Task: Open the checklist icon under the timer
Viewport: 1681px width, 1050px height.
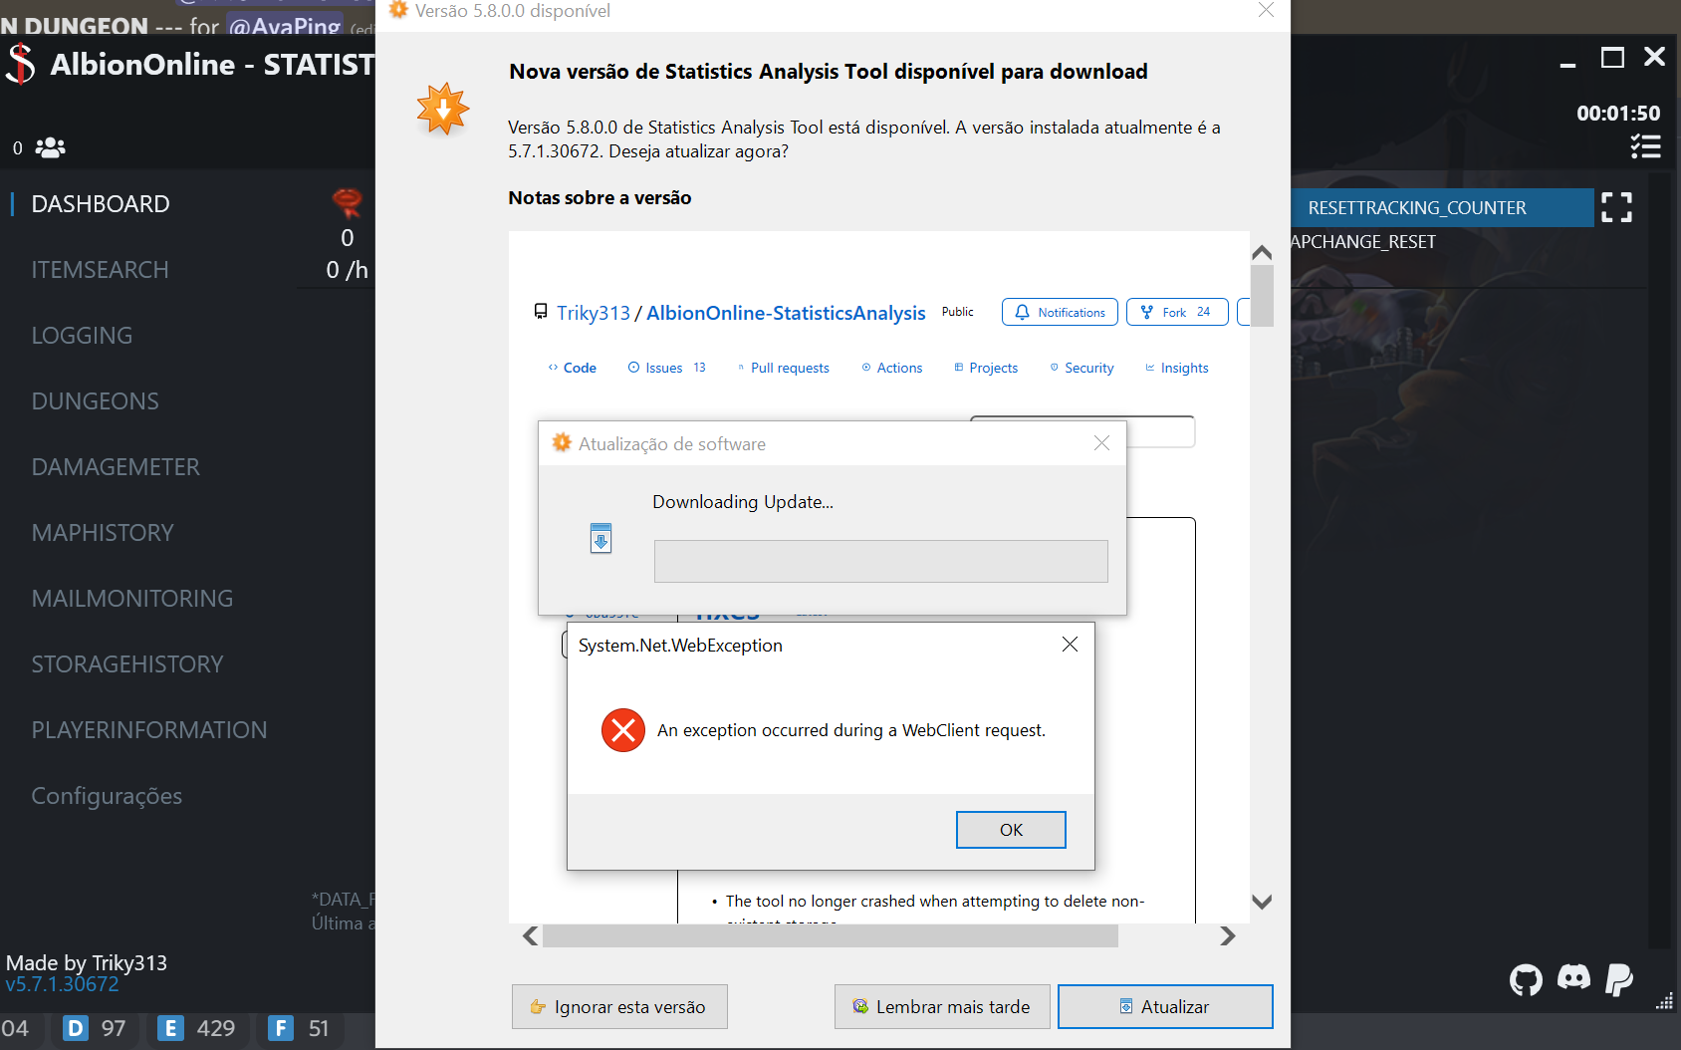Action: point(1645,146)
